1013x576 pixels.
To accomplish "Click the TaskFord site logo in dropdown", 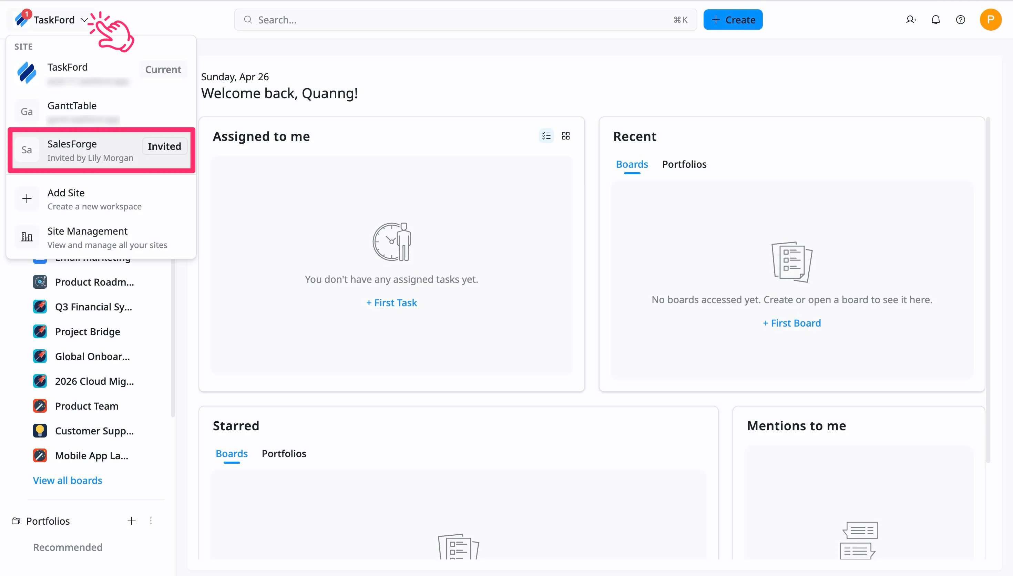I will [x=27, y=73].
